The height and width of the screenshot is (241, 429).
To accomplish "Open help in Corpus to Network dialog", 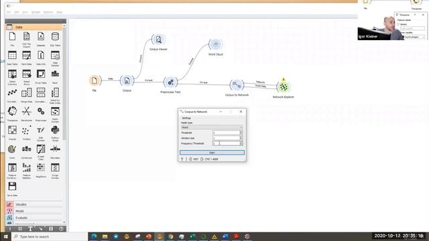I will 182,159.
